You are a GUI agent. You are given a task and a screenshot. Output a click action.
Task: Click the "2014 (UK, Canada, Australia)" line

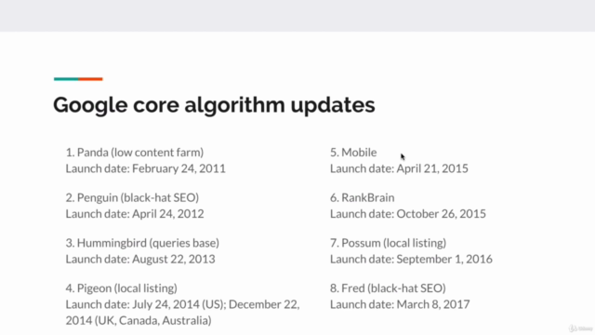[139, 320]
